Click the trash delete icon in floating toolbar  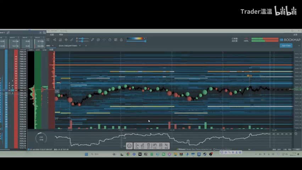click(149, 146)
